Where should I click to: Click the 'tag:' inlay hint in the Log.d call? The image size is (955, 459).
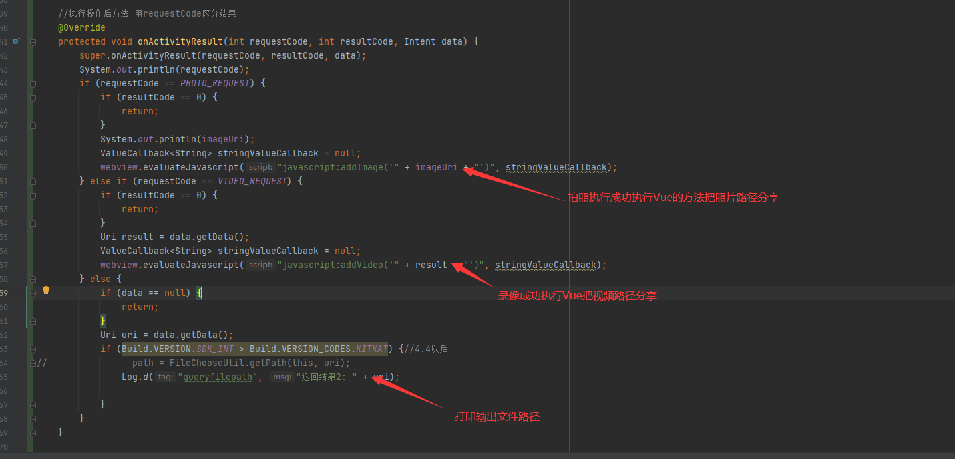point(165,377)
